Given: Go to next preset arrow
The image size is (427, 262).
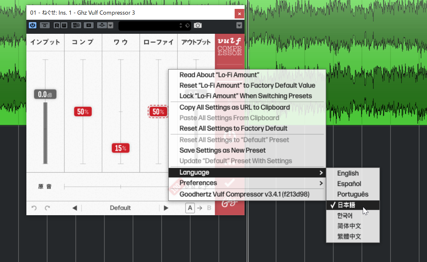Looking at the screenshot, I should point(166,208).
